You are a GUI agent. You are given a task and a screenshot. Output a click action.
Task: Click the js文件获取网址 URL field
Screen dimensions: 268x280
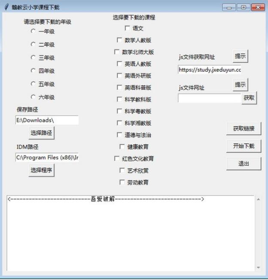(x=210, y=70)
